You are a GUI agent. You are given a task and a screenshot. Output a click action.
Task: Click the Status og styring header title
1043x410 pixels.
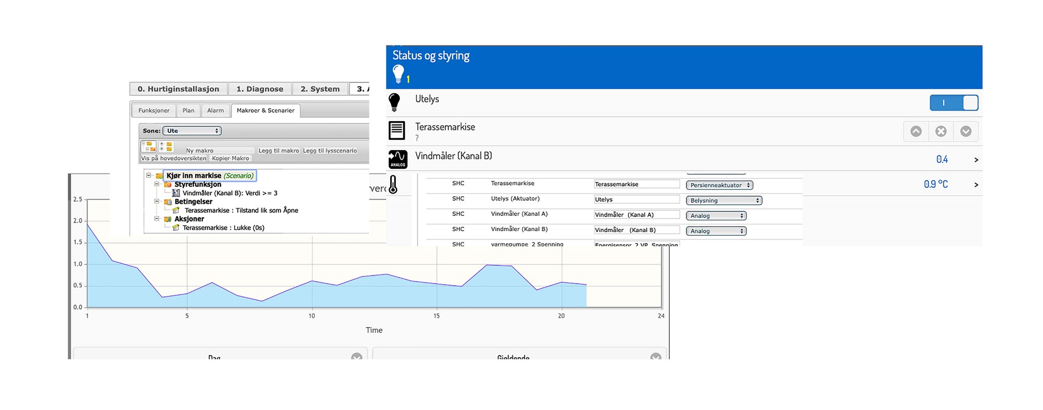431,56
